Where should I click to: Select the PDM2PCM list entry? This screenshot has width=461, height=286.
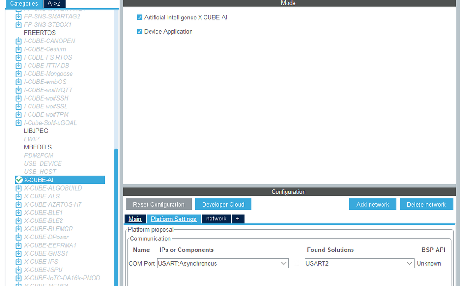(39, 155)
